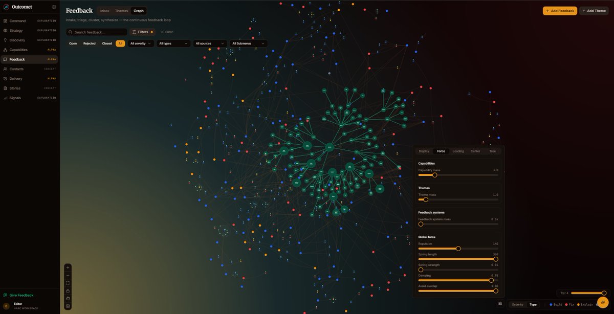Viewport: 614px width, 314px height.
Task: Click the Give Feedback link
Action: (21, 295)
